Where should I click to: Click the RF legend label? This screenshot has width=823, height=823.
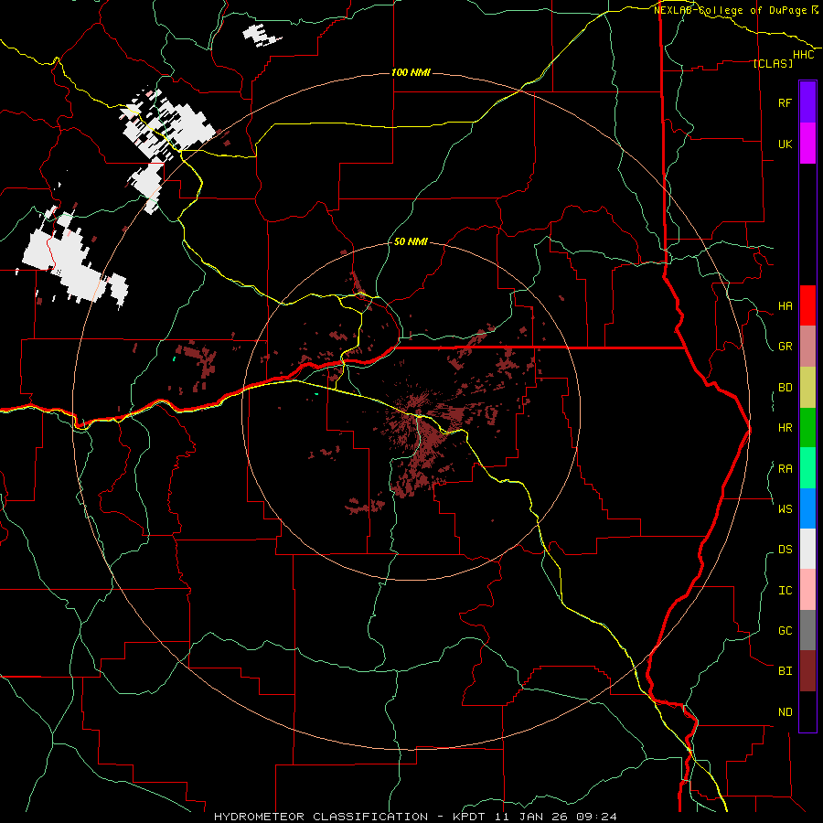(785, 102)
